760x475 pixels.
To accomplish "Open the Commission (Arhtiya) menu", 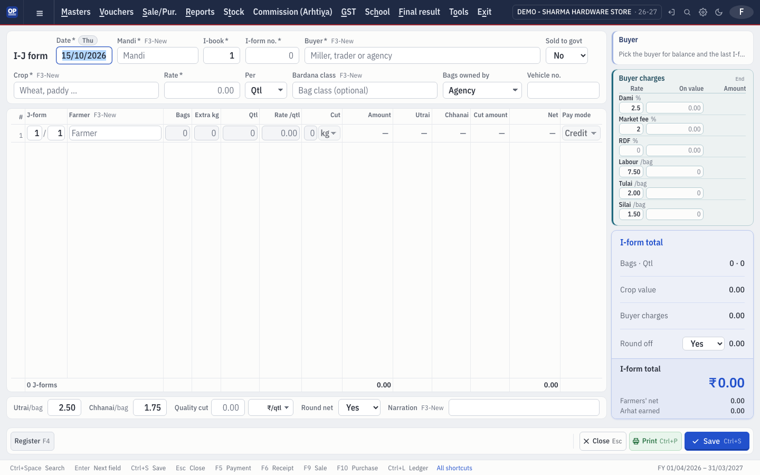I will point(293,12).
